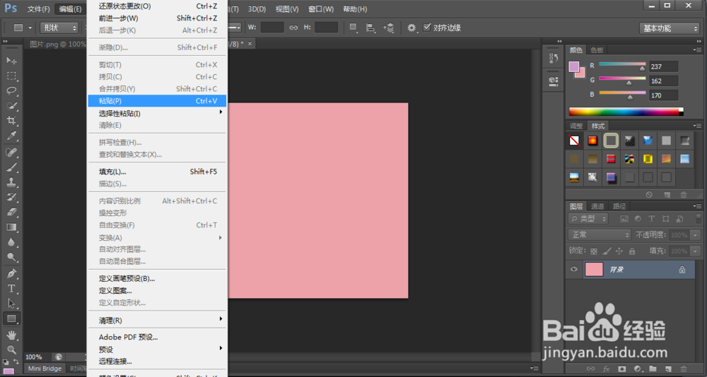Click path arrangement icon in options bar
This screenshot has width=707, height=377.
point(390,28)
